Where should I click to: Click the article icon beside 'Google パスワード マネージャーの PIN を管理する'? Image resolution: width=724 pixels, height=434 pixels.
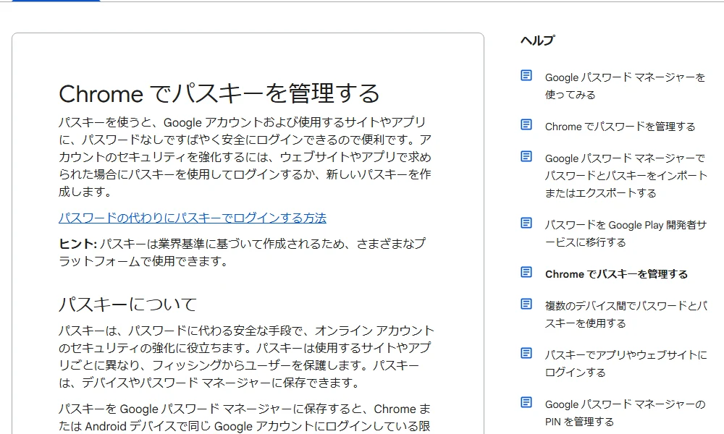click(526, 403)
